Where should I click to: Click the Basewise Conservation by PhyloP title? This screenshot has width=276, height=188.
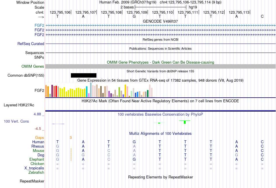(x=160, y=114)
